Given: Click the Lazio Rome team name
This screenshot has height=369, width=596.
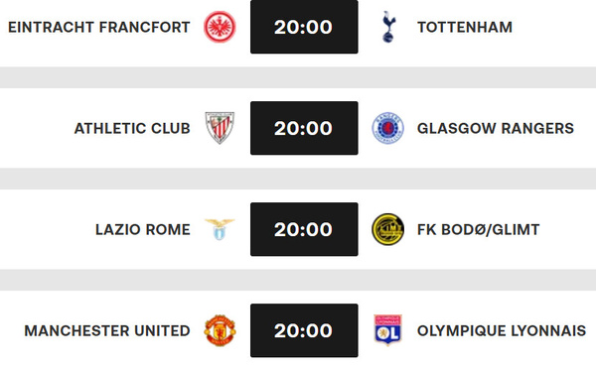Looking at the screenshot, I should (142, 230).
